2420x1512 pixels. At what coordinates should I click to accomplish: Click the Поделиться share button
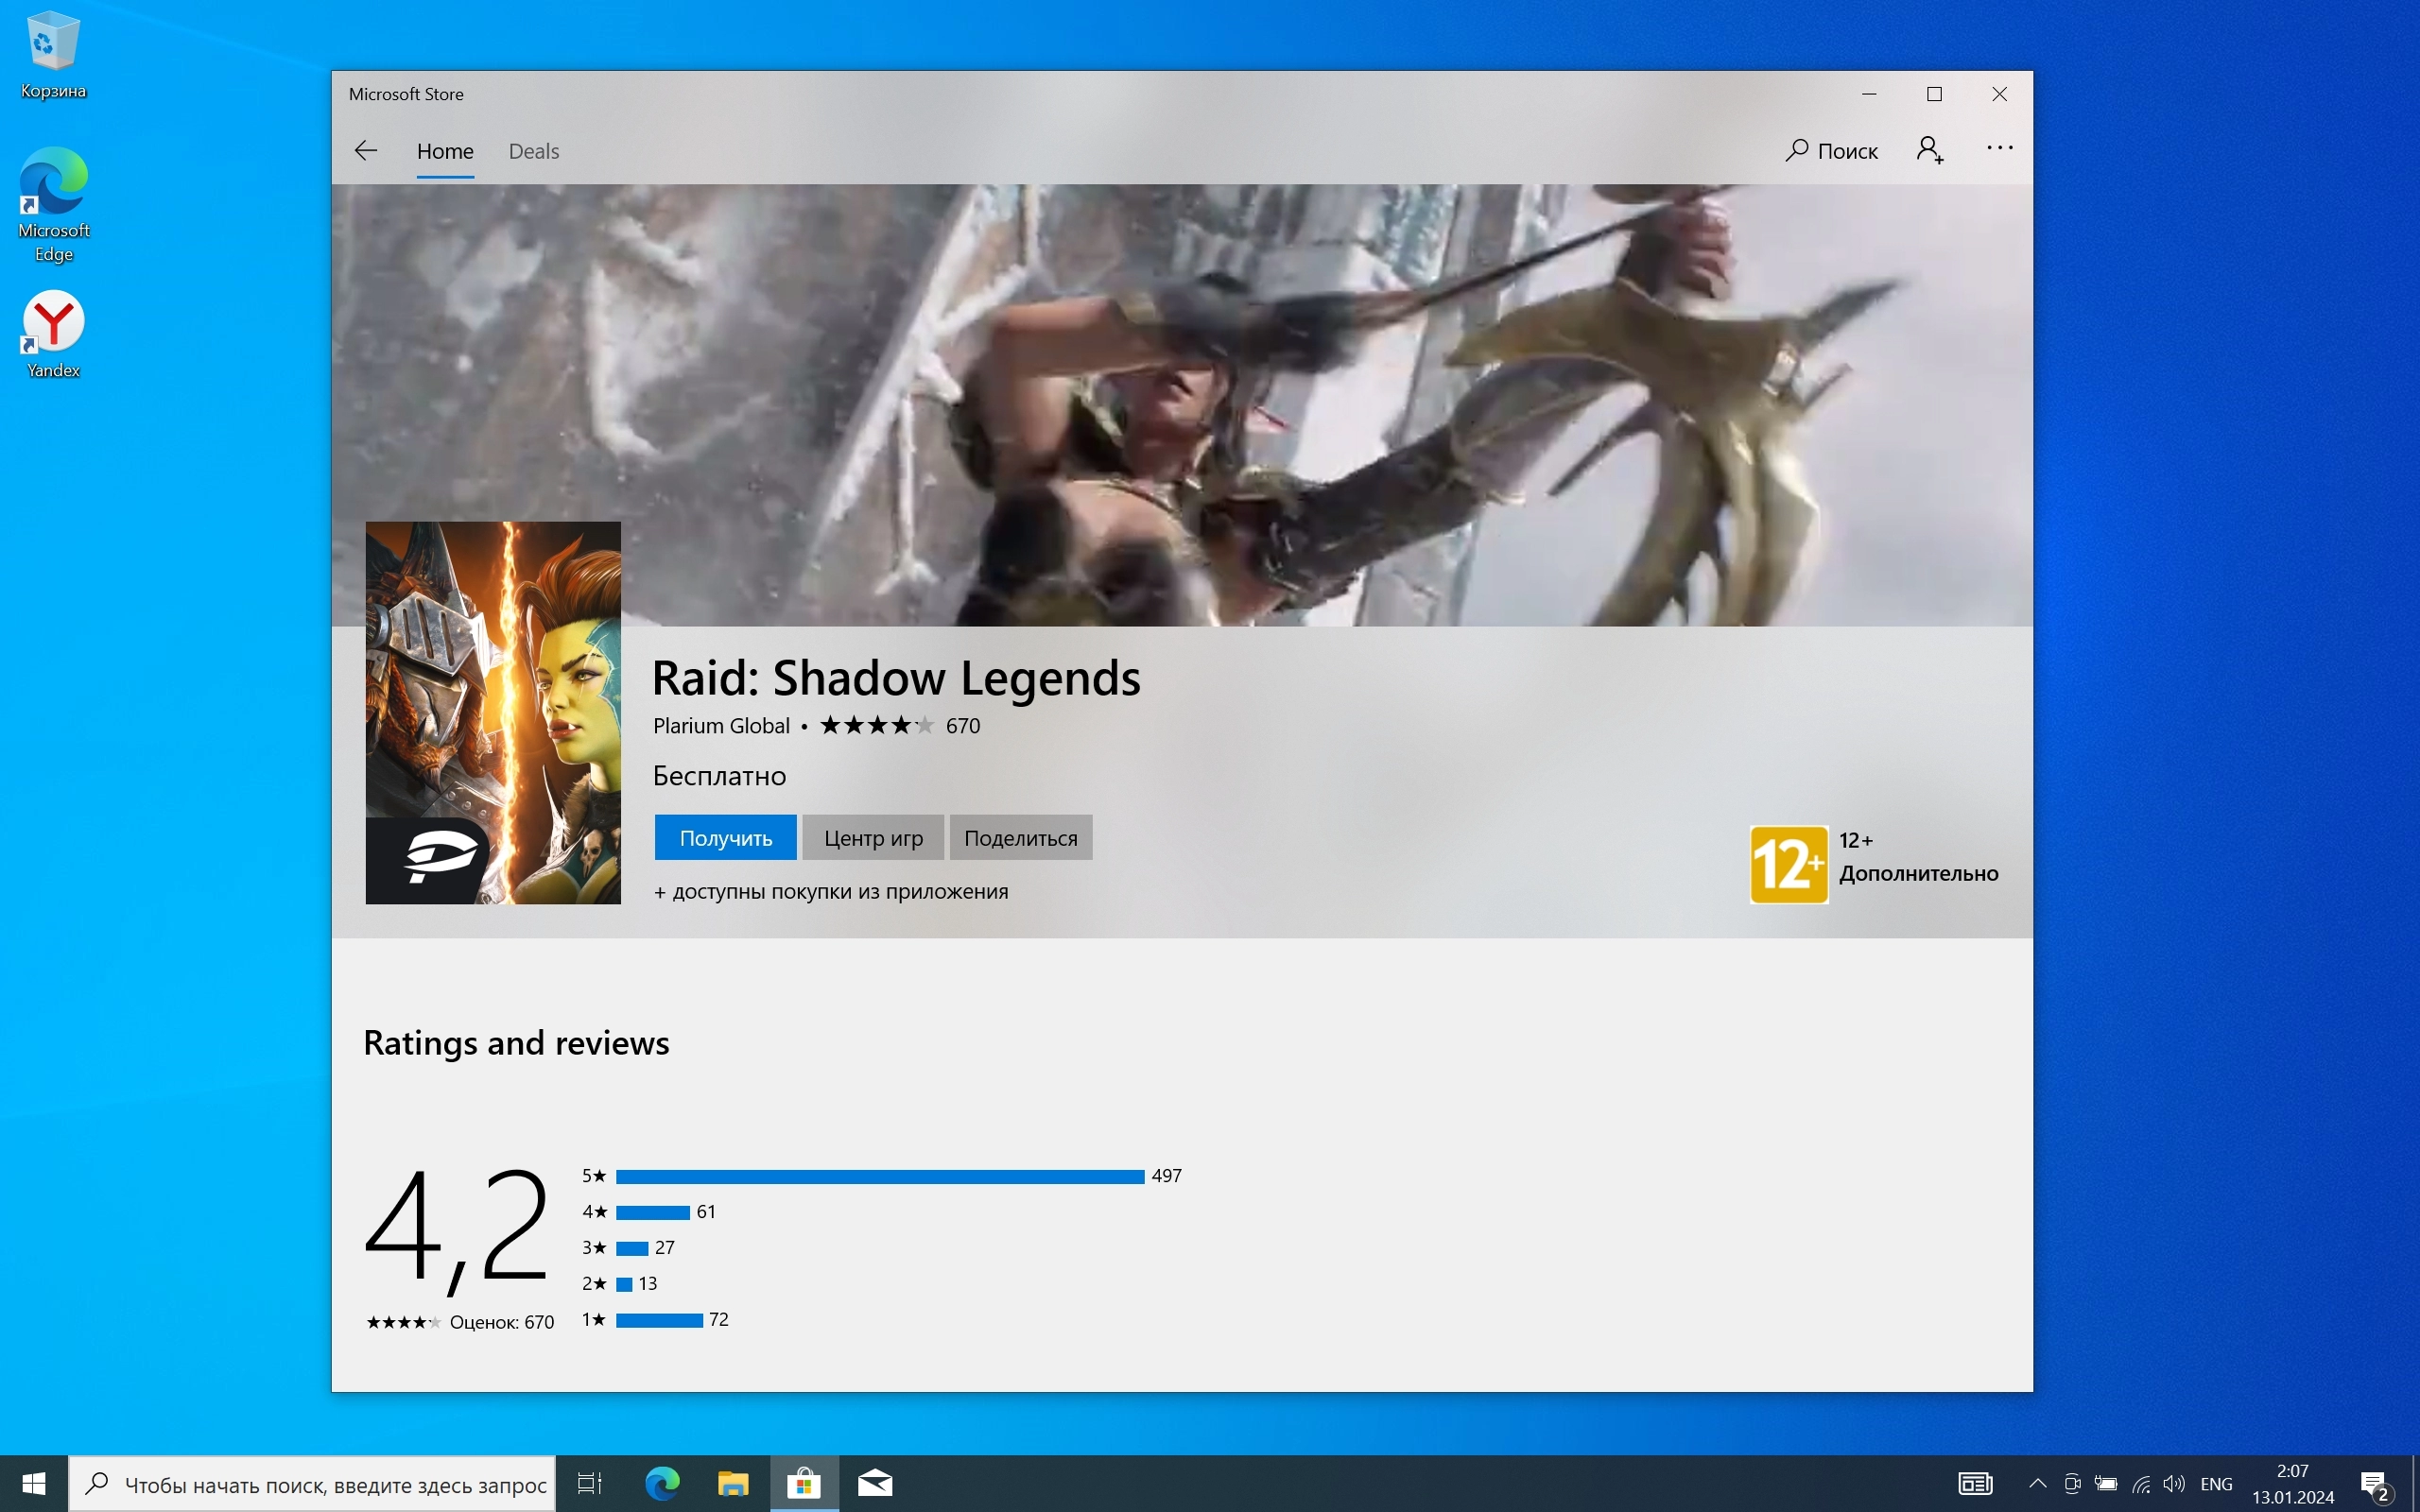tap(1020, 838)
